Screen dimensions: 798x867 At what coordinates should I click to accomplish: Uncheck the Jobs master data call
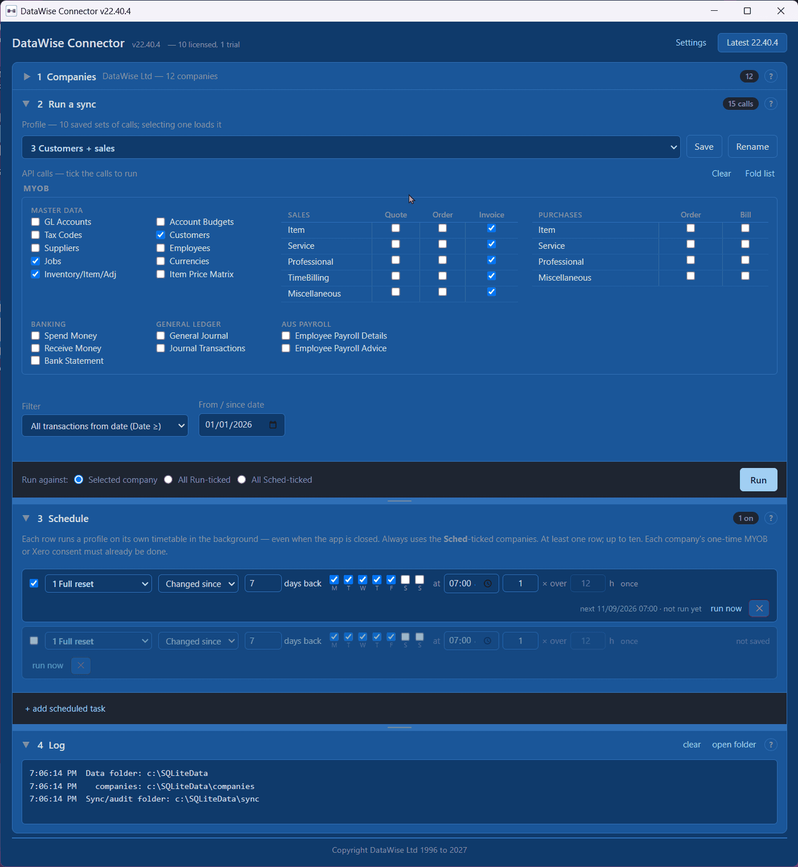35,261
